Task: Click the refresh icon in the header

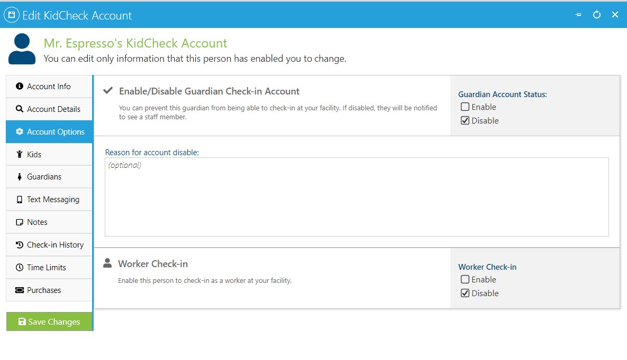Action: click(x=597, y=15)
